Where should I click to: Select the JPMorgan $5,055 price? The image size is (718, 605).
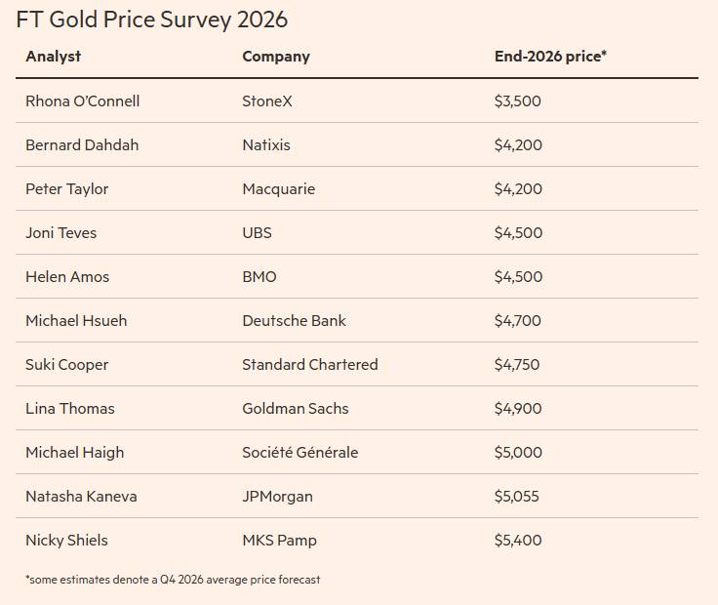point(516,497)
